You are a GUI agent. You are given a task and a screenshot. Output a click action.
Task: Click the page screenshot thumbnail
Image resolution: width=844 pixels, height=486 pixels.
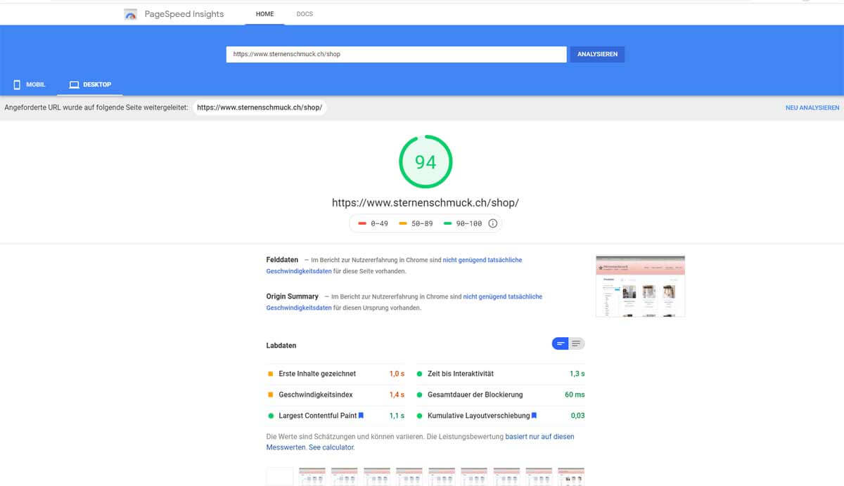coord(640,285)
